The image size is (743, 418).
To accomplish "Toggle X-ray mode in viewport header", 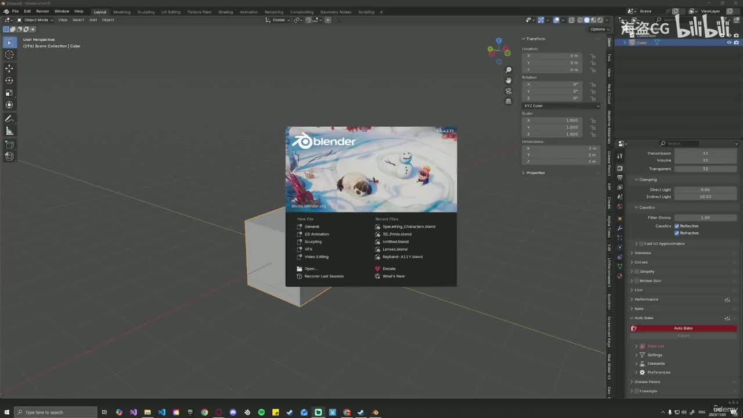I will [571, 20].
